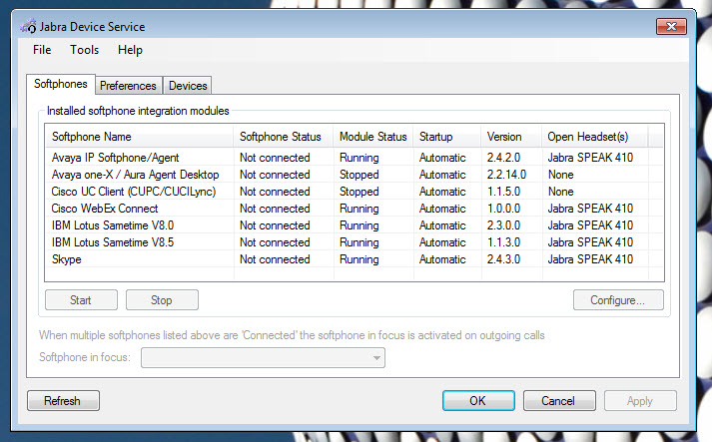712x442 pixels.
Task: Click Stopped status of Avaya one-X row
Action: pos(359,175)
